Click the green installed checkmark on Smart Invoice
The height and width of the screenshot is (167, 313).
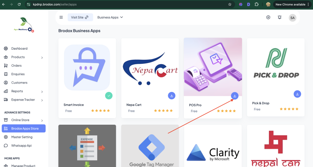click(x=109, y=96)
